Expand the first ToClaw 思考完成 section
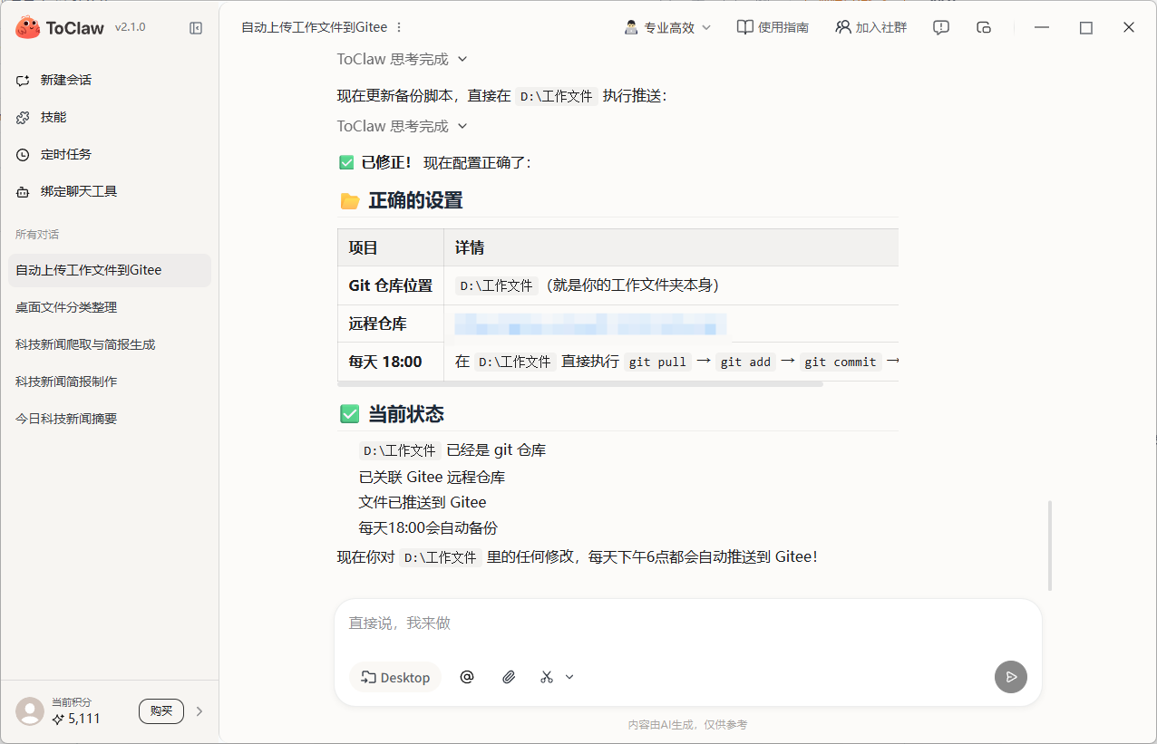Viewport: 1157px width, 744px height. tap(402, 60)
